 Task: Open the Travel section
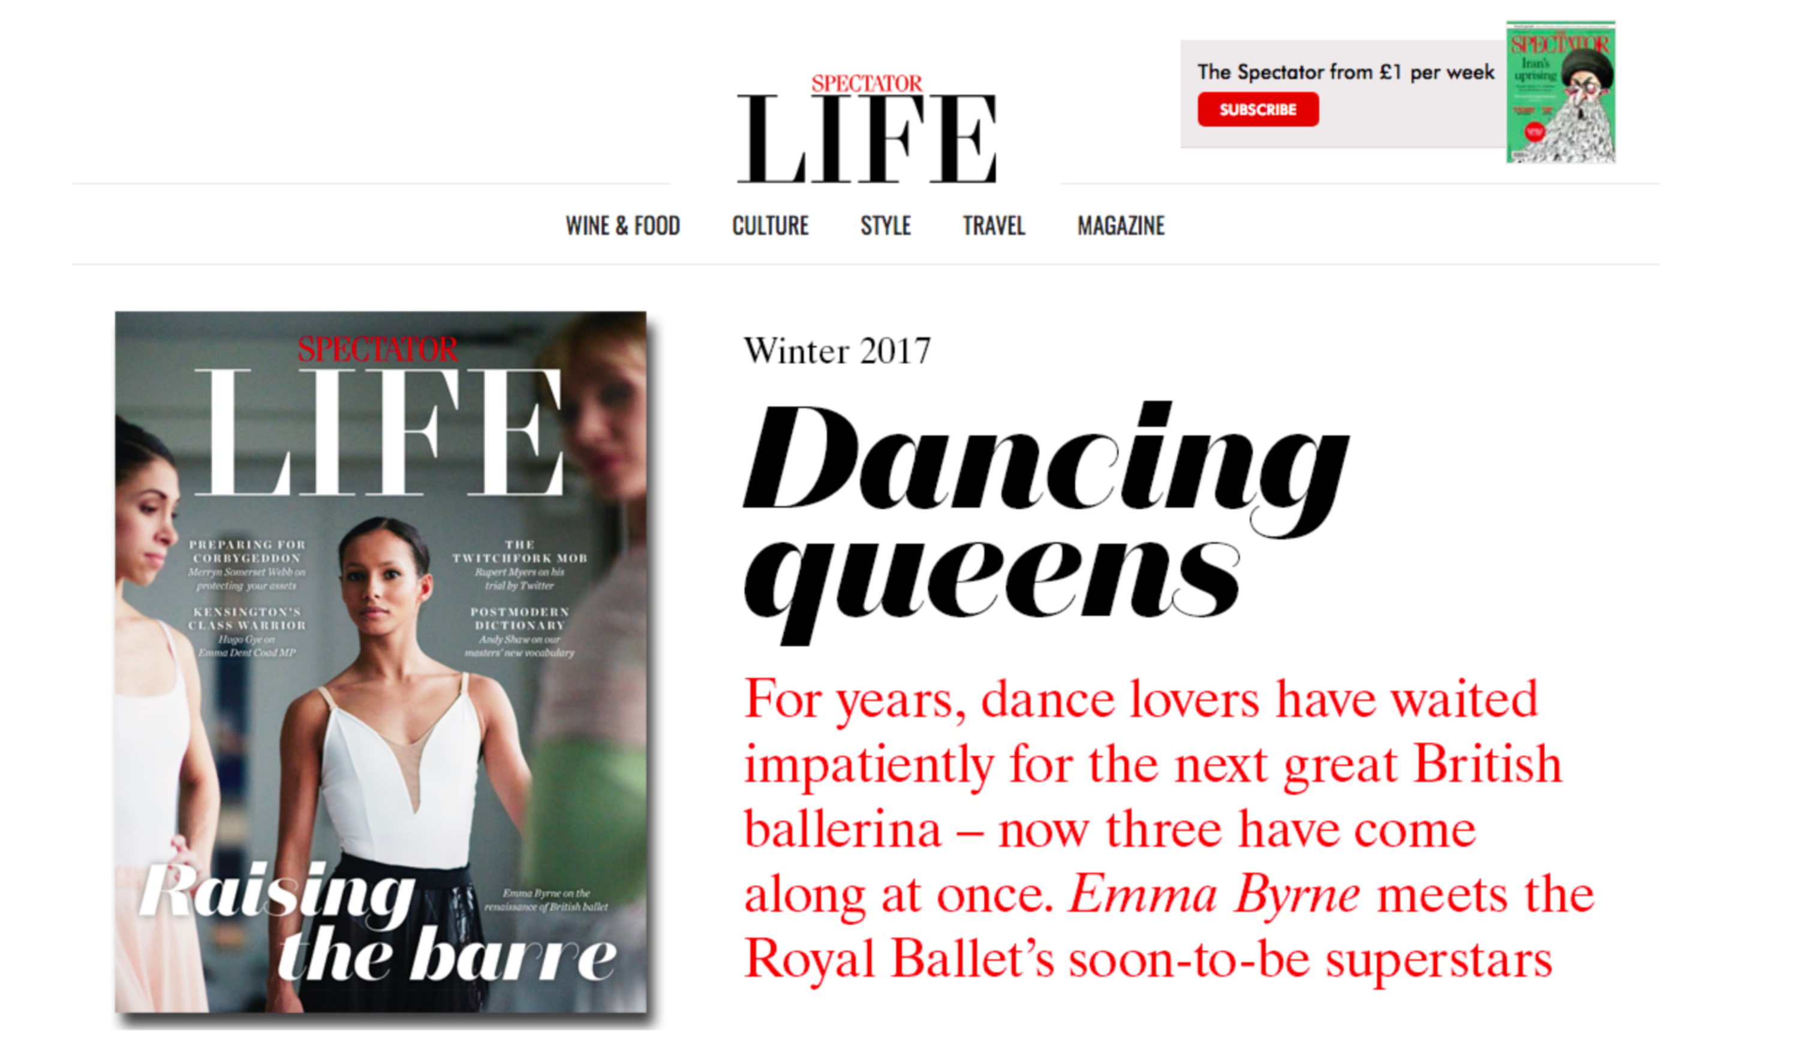(x=994, y=226)
